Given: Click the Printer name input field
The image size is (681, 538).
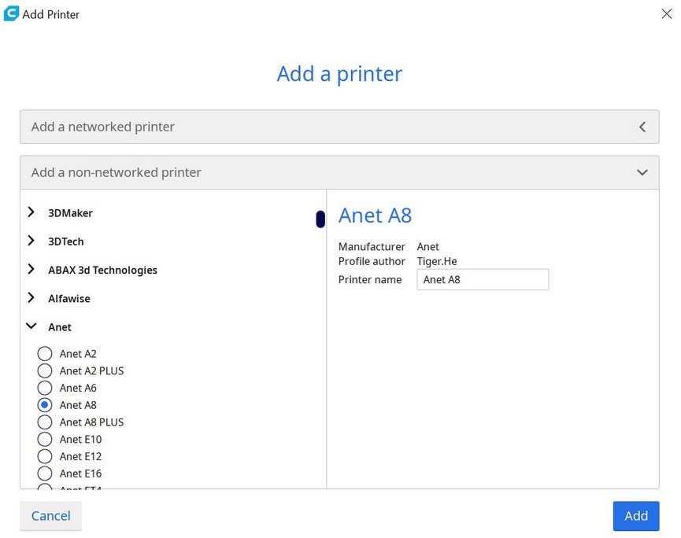Looking at the screenshot, I should pos(483,280).
